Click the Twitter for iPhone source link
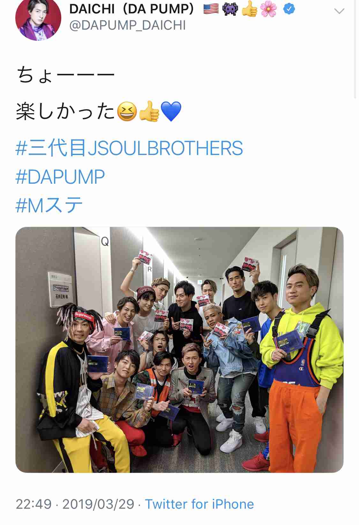Image resolution: width=359 pixels, height=525 pixels. [x=199, y=504]
